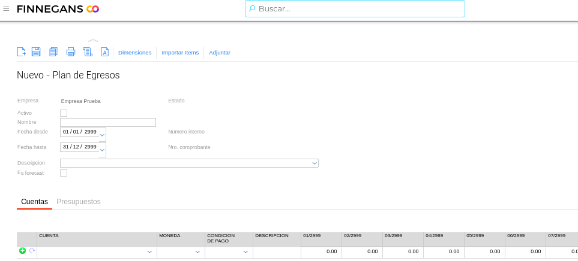Enable the Es forecast checkbox

[x=64, y=173]
